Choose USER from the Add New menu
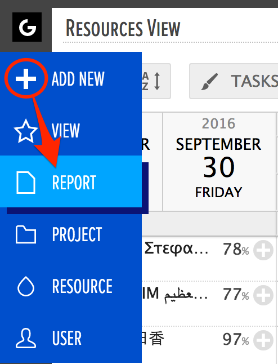This screenshot has height=364, width=278. coord(71,338)
